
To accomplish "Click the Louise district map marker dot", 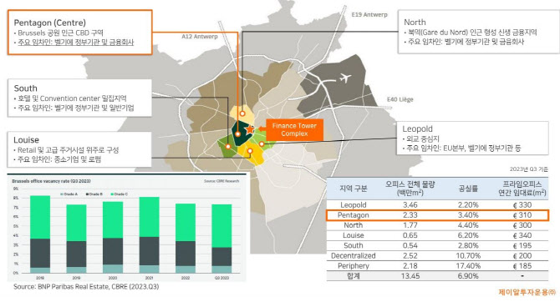I will (250, 151).
